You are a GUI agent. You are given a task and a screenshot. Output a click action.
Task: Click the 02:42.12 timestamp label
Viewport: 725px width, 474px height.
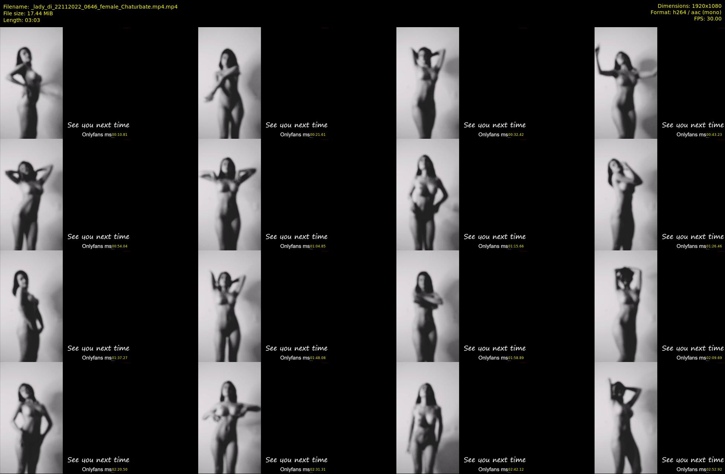516,470
